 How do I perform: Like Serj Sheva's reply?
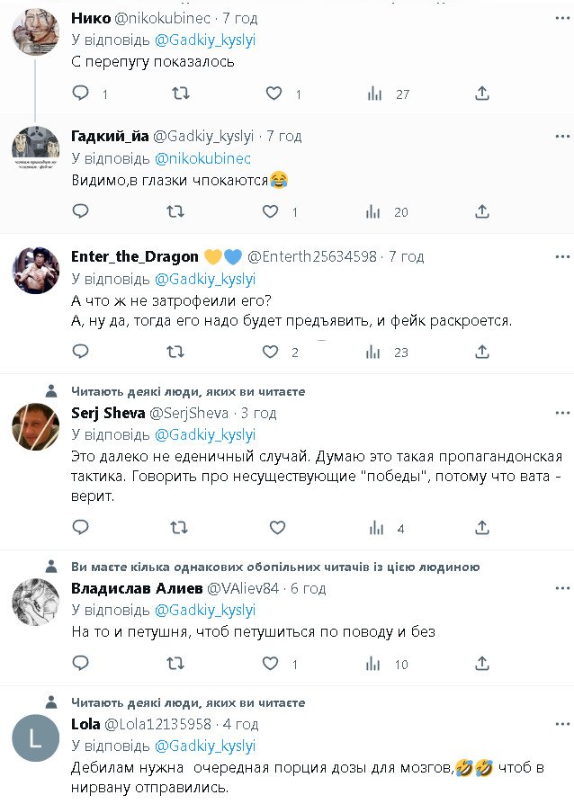278,528
